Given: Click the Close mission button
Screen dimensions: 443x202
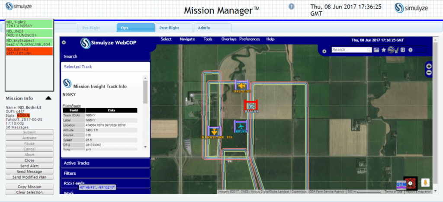Looking at the screenshot, I should pos(29,160).
